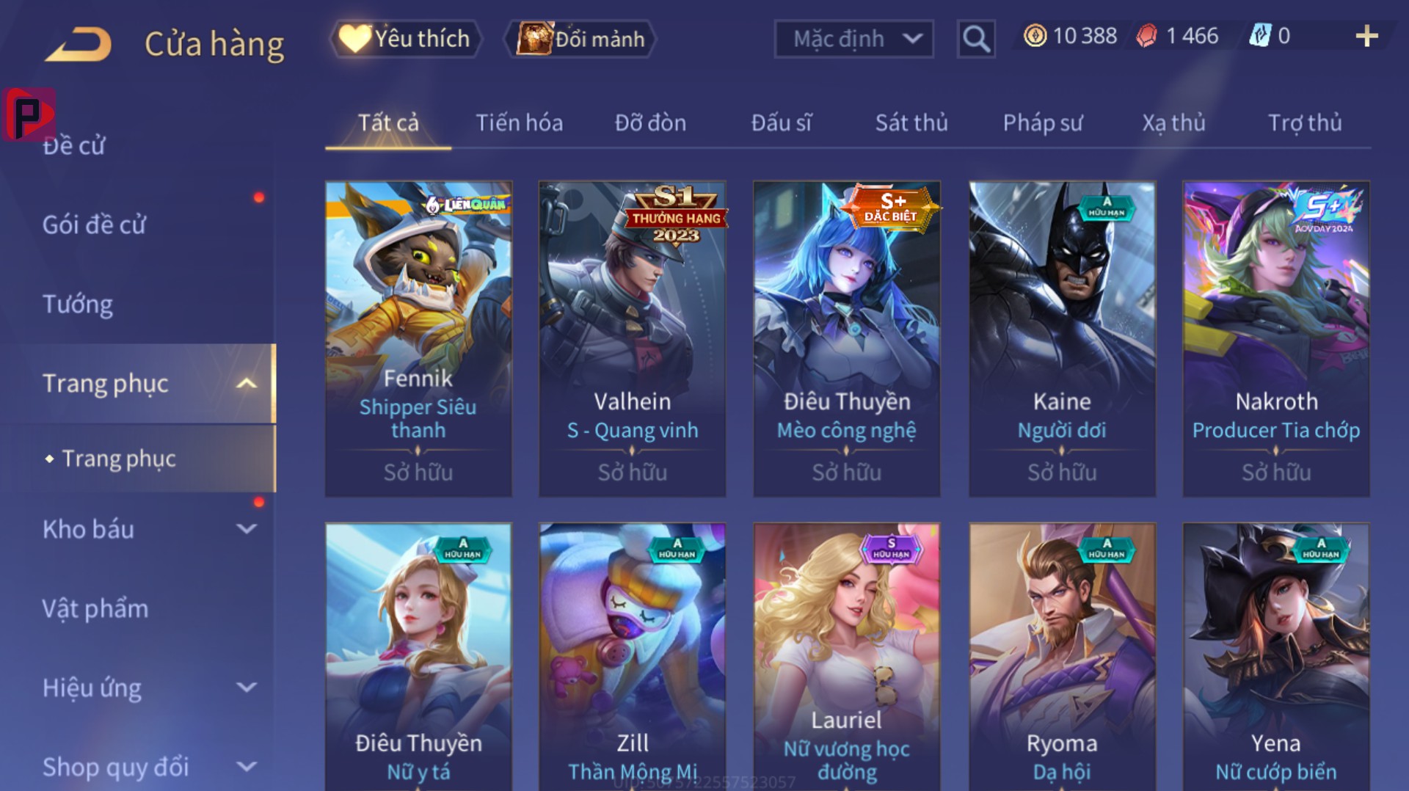Switch to the Pháp sư tab
Screen dimensions: 1409x791
click(1043, 123)
